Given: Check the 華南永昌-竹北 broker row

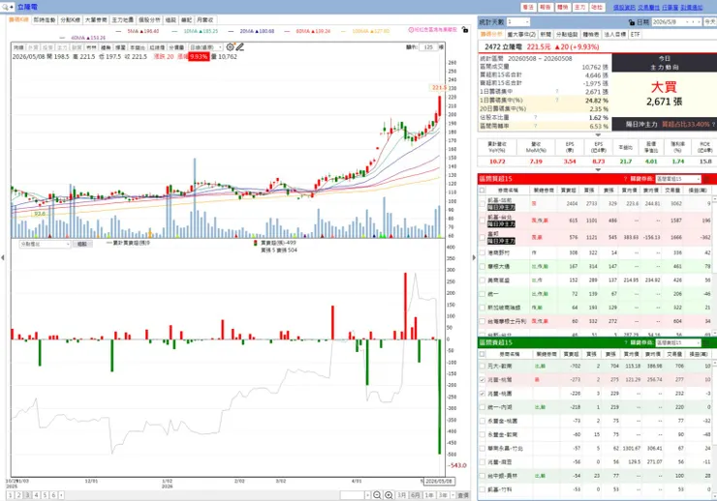Looking at the screenshot, I should 482,449.
